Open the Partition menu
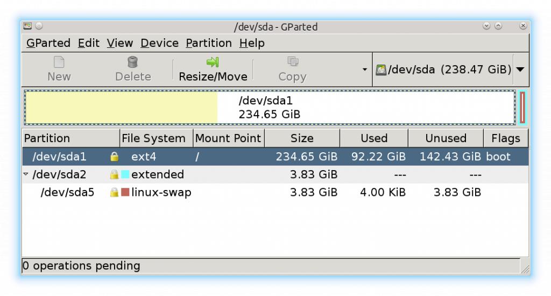The width and height of the screenshot is (551, 296). coord(209,43)
